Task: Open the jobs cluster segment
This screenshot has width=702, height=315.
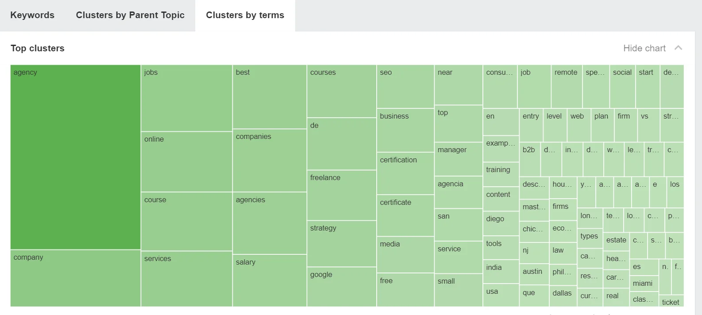Action: pos(186,98)
